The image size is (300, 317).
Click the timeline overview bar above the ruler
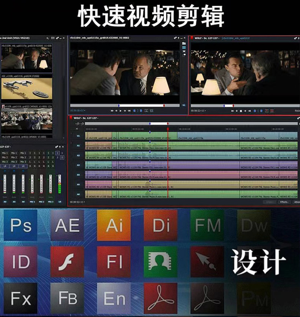pos(191,124)
